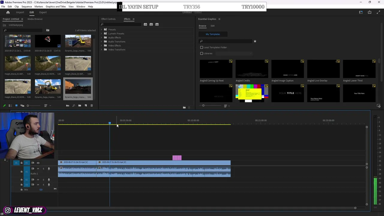Create New Bin in Project panel
Viewport: 384px width, 216px height.
tap(79, 106)
